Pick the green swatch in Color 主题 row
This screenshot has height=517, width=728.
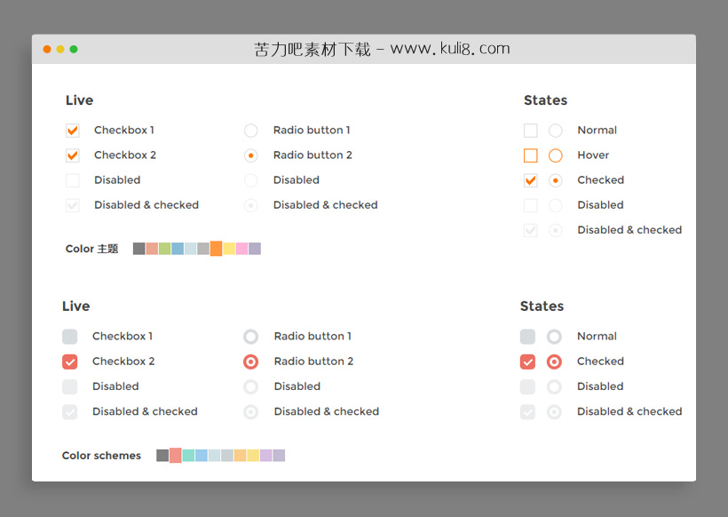(165, 249)
